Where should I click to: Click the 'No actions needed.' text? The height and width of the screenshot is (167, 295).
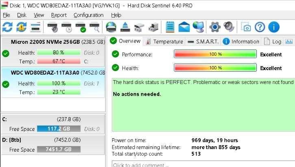137,94
